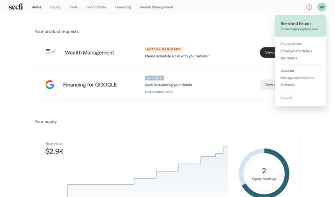The image size is (335, 197).
Task: Select Employment details in profile menu
Action: (x=296, y=51)
